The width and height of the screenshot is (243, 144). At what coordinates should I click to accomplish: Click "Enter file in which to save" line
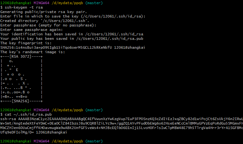(x=73, y=16)
